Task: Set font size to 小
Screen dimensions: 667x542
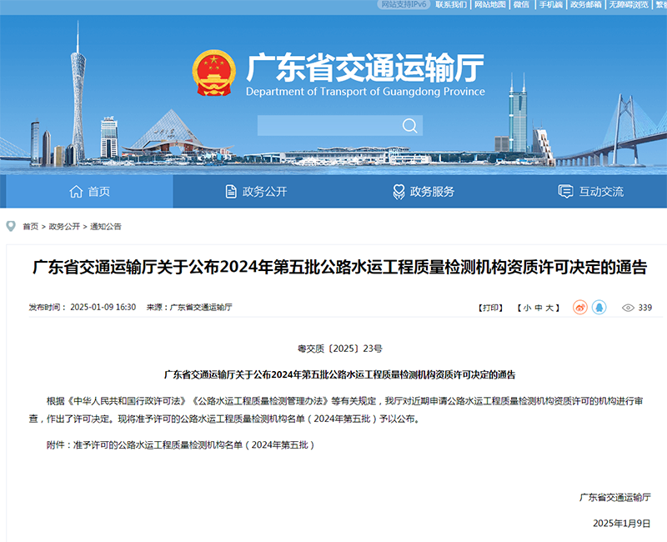Action: (527, 308)
